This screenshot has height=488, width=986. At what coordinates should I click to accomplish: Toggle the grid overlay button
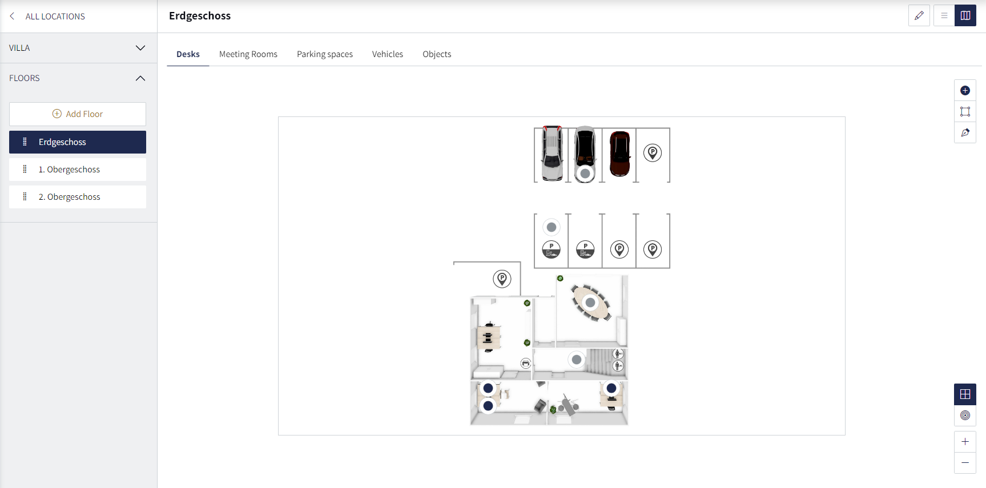pyautogui.click(x=965, y=394)
